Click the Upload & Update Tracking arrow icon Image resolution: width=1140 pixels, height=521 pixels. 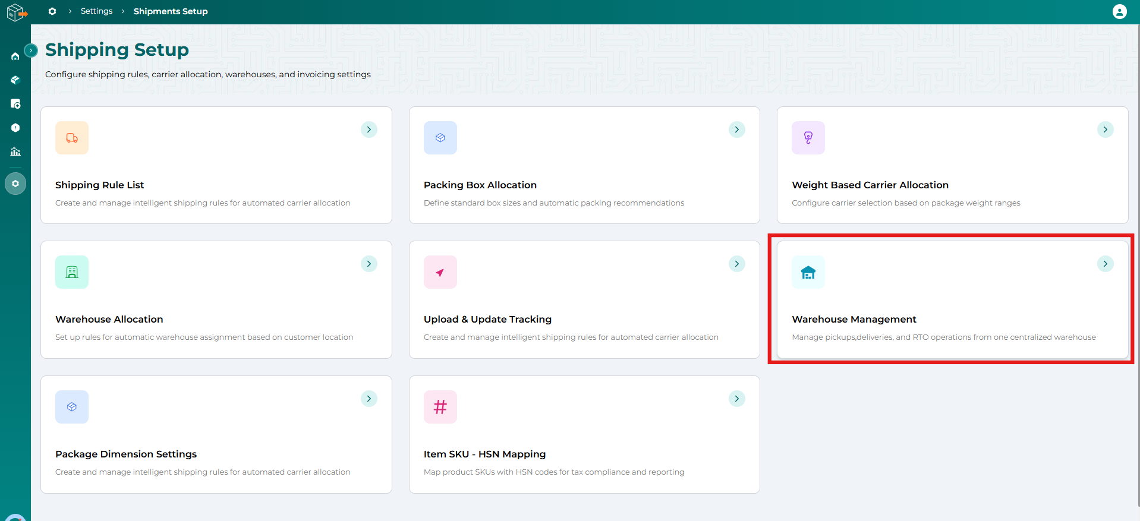tap(440, 272)
